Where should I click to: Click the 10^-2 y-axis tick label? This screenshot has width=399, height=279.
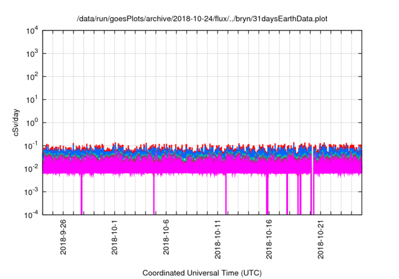pos(32,168)
